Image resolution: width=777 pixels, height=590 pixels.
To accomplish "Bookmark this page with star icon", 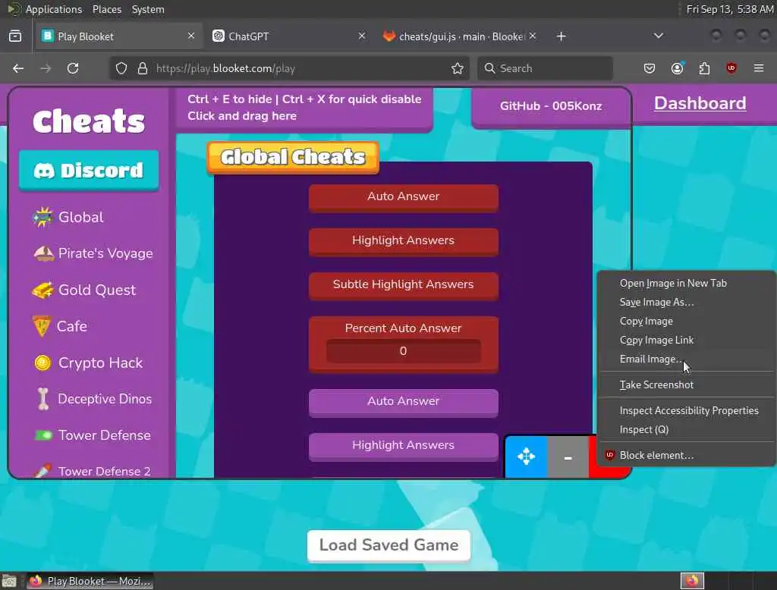I will 458,68.
